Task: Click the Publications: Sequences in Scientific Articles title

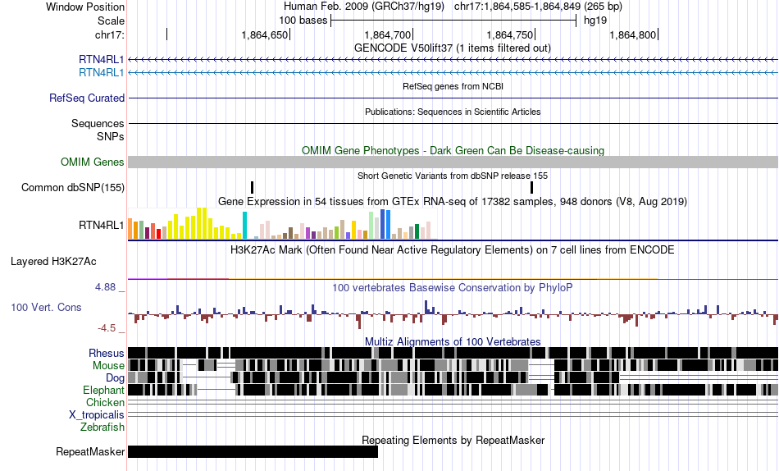Action: coord(453,112)
